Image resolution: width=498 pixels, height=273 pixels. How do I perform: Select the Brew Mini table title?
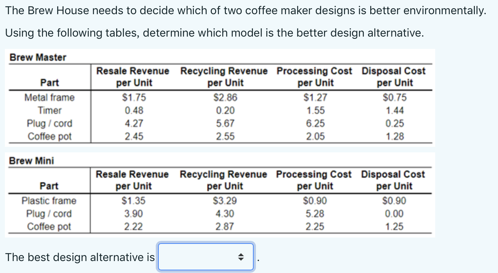click(x=31, y=161)
